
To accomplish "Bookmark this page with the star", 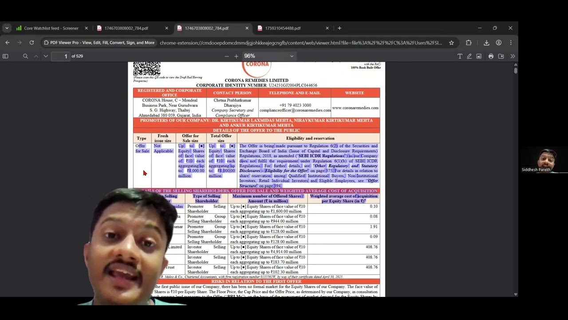I will (451, 43).
